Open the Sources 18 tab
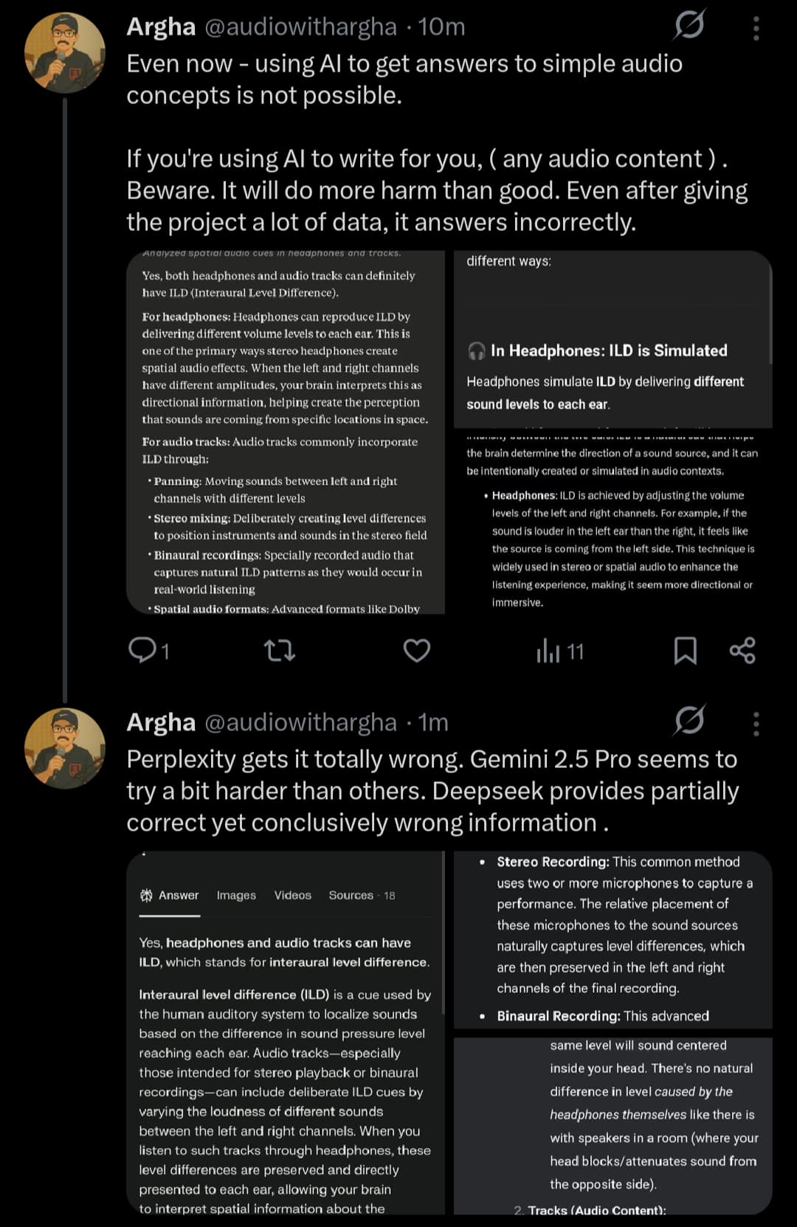Image resolution: width=797 pixels, height=1227 pixels. [362, 895]
